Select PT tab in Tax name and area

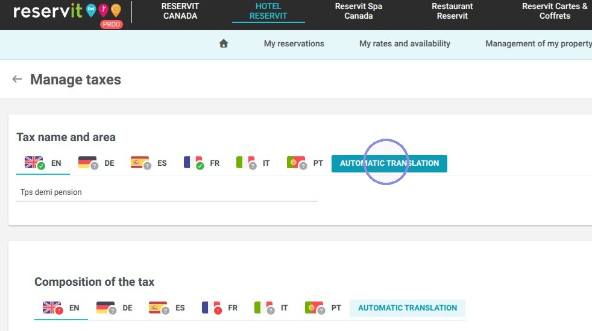(x=305, y=163)
